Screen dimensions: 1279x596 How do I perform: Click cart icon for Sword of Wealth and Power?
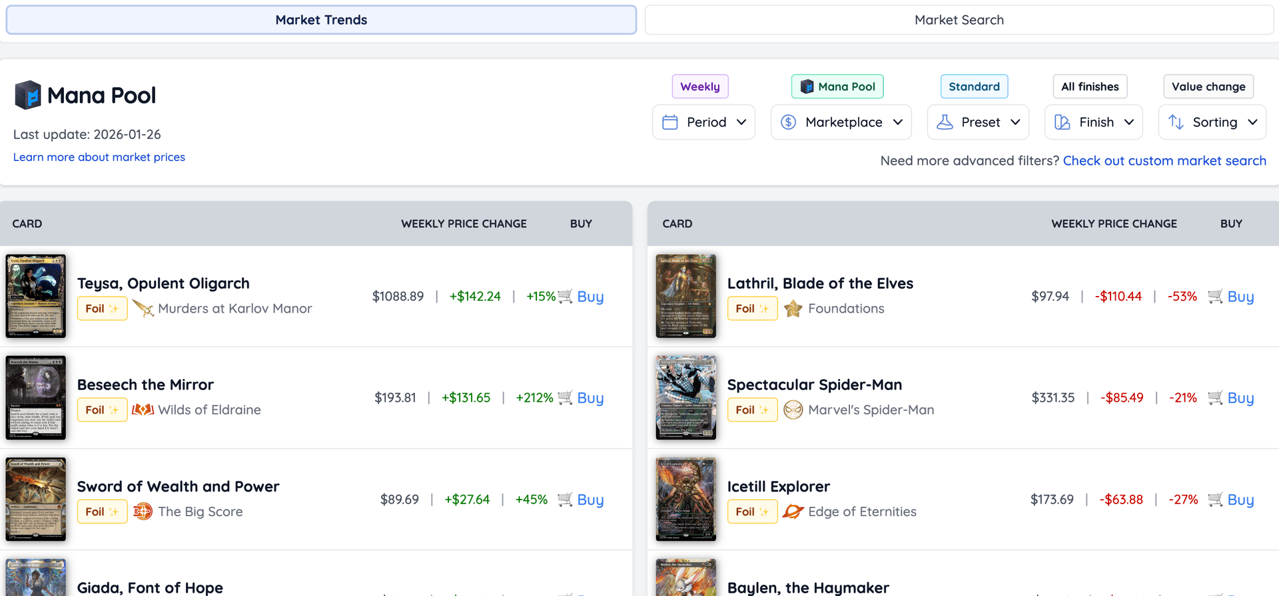565,500
